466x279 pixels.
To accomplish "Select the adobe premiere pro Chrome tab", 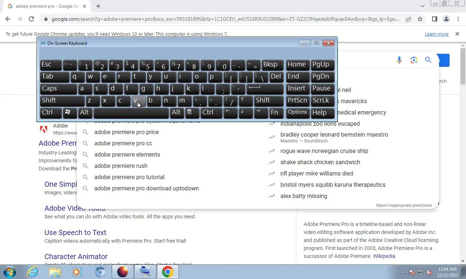I will point(47,6).
